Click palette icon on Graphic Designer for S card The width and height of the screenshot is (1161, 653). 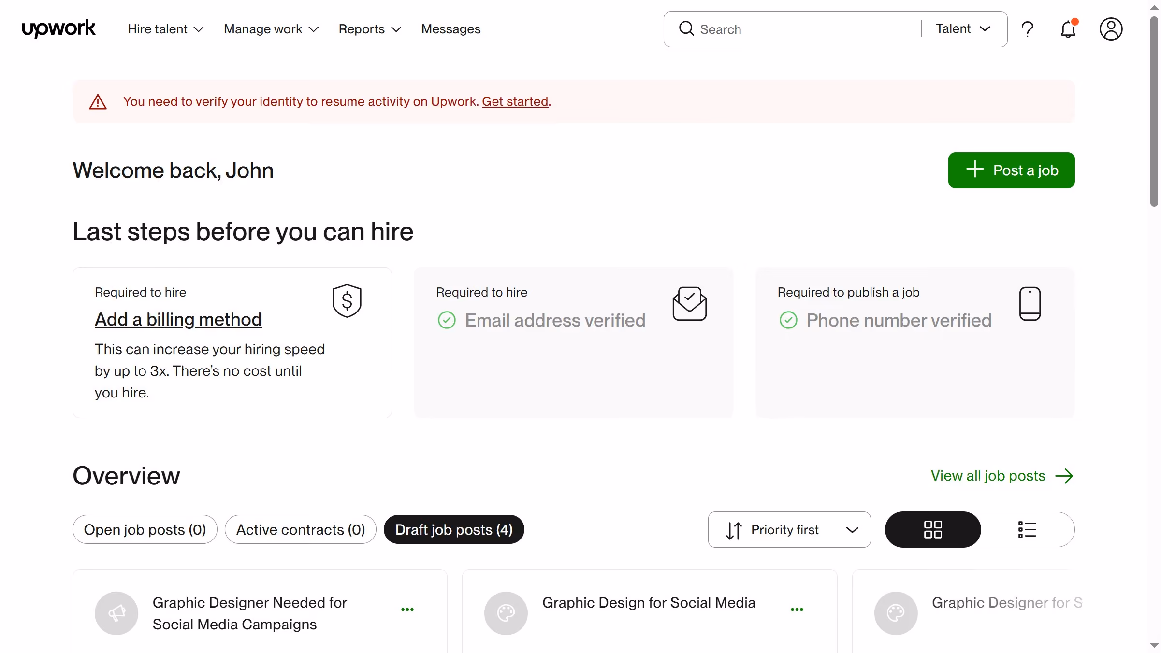click(896, 613)
